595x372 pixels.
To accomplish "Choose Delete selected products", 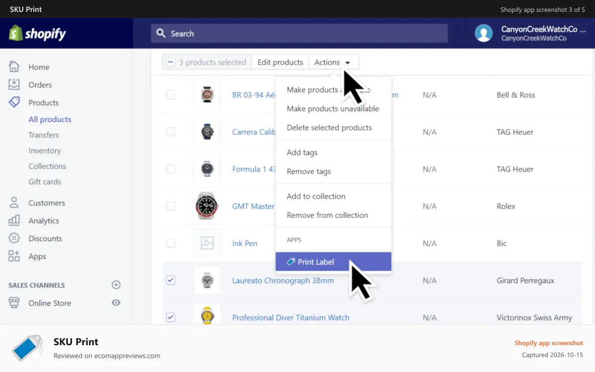I will [329, 127].
